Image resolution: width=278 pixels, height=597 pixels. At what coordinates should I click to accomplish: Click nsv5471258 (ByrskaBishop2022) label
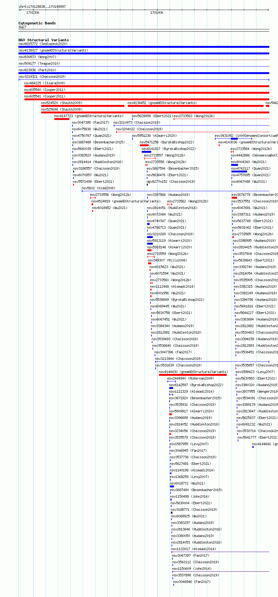coord(167,142)
